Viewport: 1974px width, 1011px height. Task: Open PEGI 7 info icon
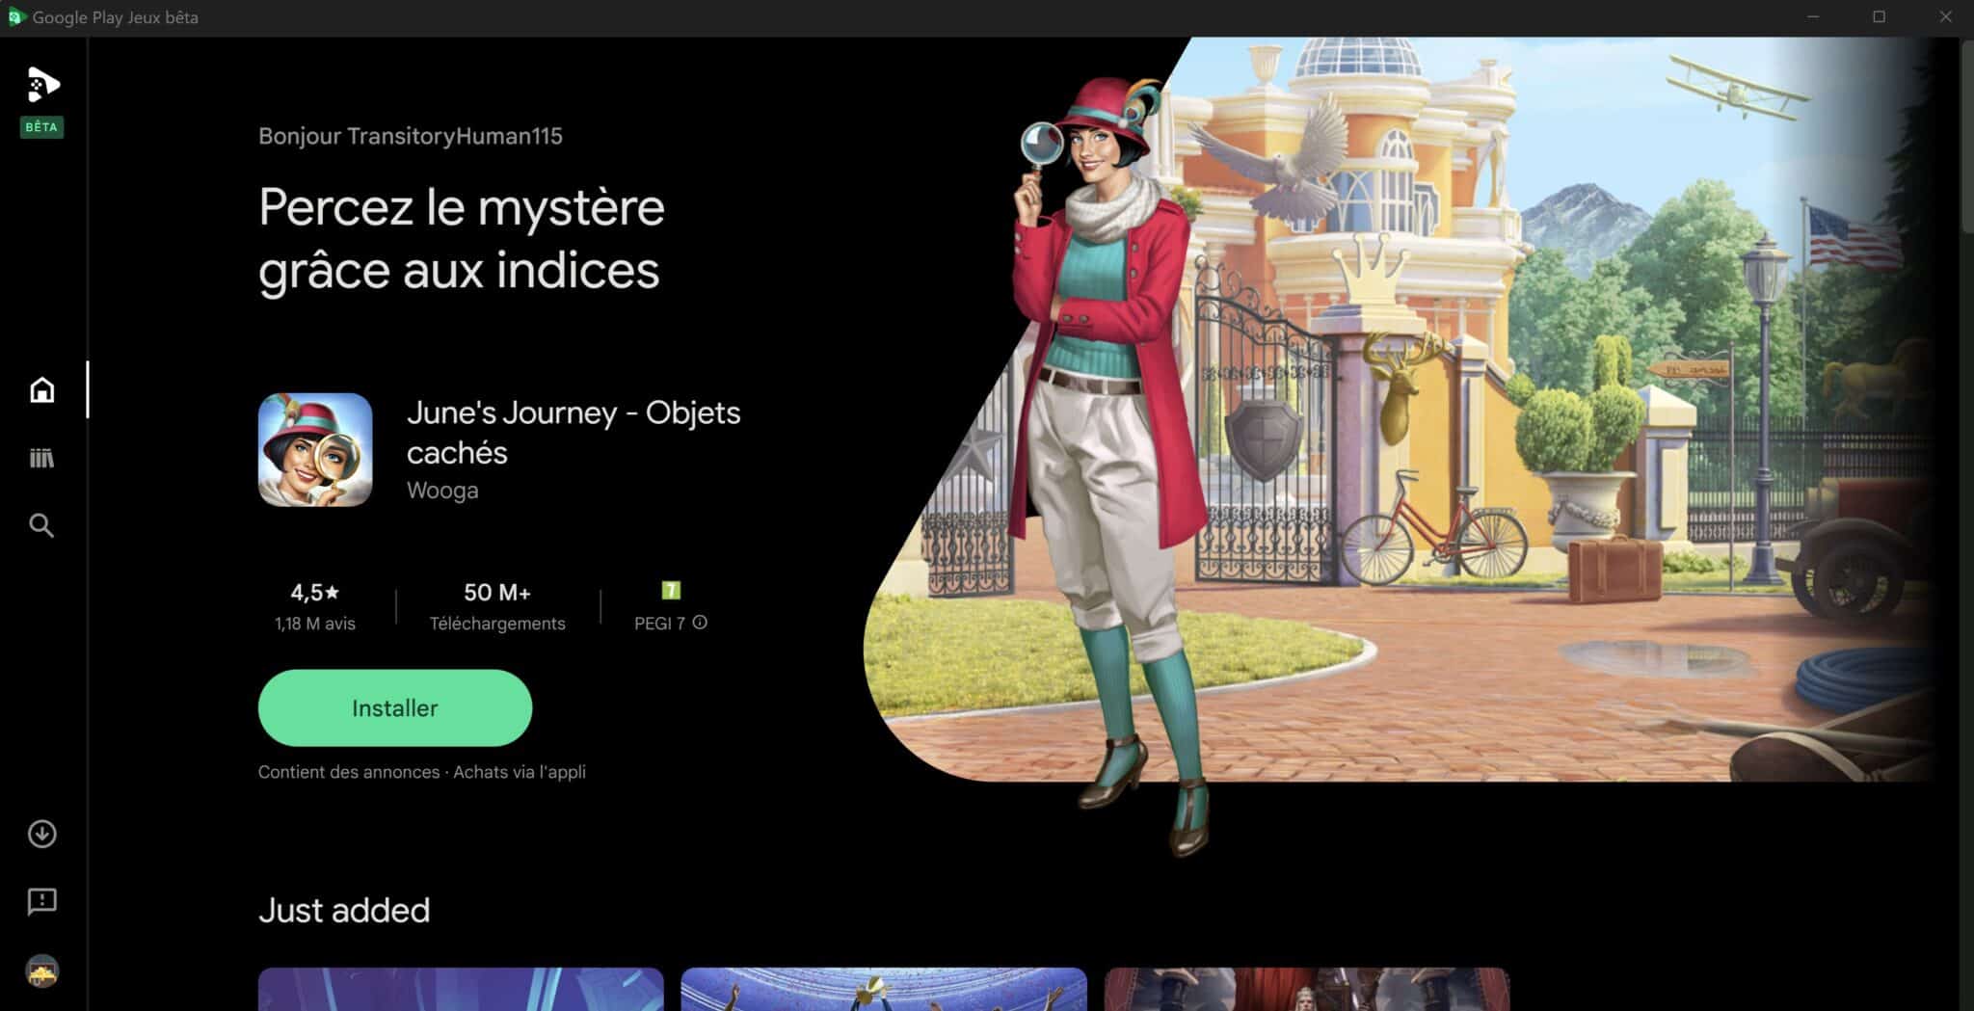point(700,623)
